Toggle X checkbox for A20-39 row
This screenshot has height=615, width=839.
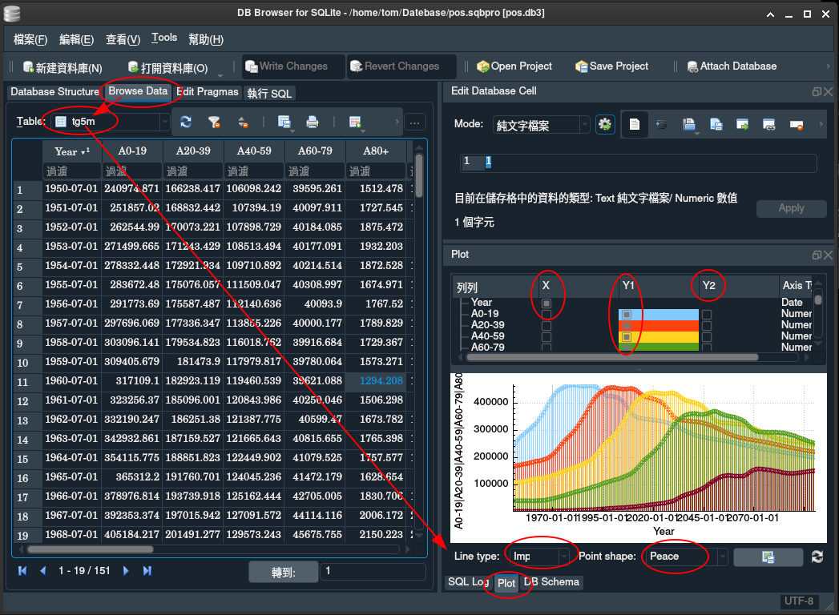(x=547, y=326)
